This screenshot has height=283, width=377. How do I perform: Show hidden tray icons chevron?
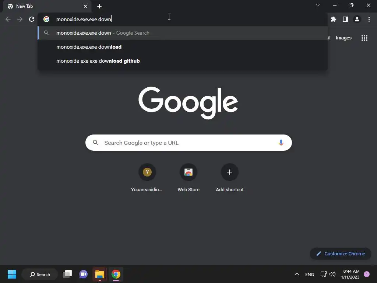(297, 274)
